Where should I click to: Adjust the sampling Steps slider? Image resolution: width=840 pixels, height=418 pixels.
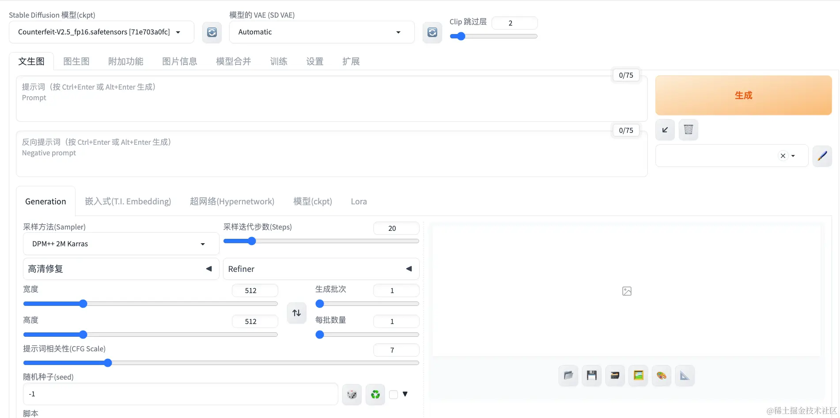(x=321, y=241)
